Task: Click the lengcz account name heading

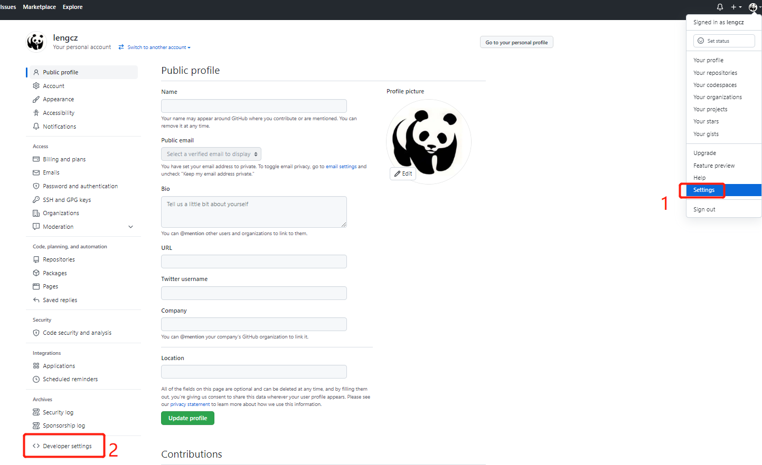Action: pyautogui.click(x=65, y=37)
